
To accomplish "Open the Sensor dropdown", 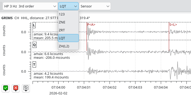I will click(95, 6).
